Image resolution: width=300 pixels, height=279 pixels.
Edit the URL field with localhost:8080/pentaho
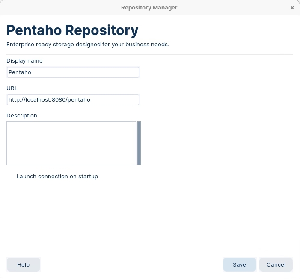tap(73, 99)
